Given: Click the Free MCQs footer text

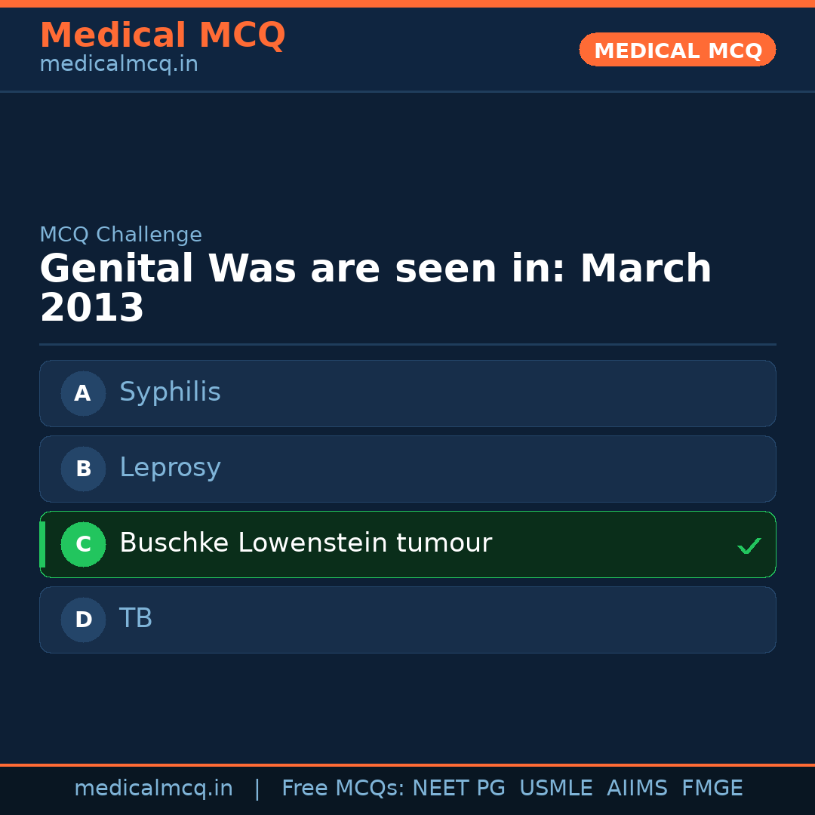Looking at the screenshot, I should [343, 789].
